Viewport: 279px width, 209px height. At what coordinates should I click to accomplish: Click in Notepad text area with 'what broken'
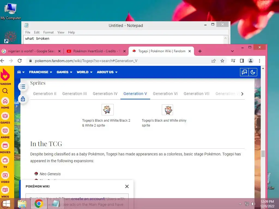pyautogui.click(x=123, y=40)
